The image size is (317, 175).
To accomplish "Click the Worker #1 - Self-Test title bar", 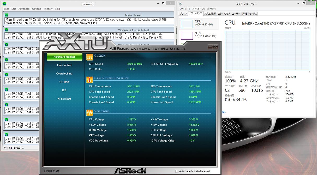I will 89,30.
